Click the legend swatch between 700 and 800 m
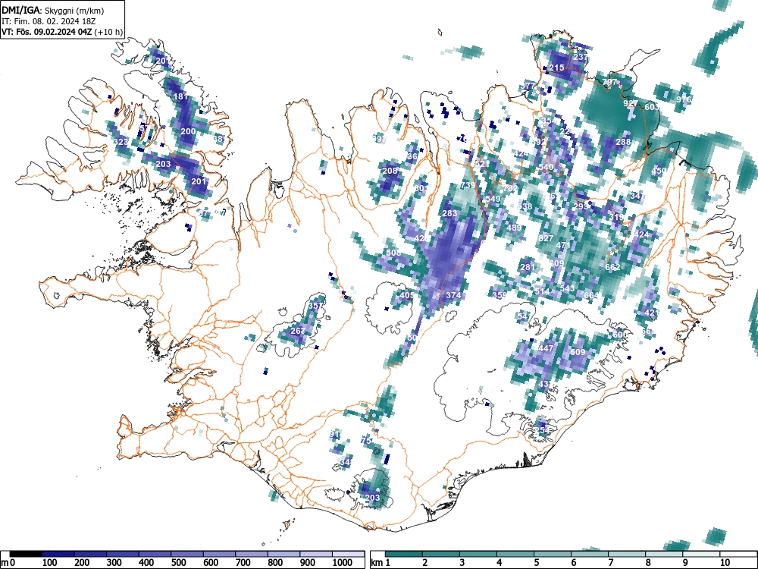Image resolution: width=758 pixels, height=569 pixels. tap(252, 554)
